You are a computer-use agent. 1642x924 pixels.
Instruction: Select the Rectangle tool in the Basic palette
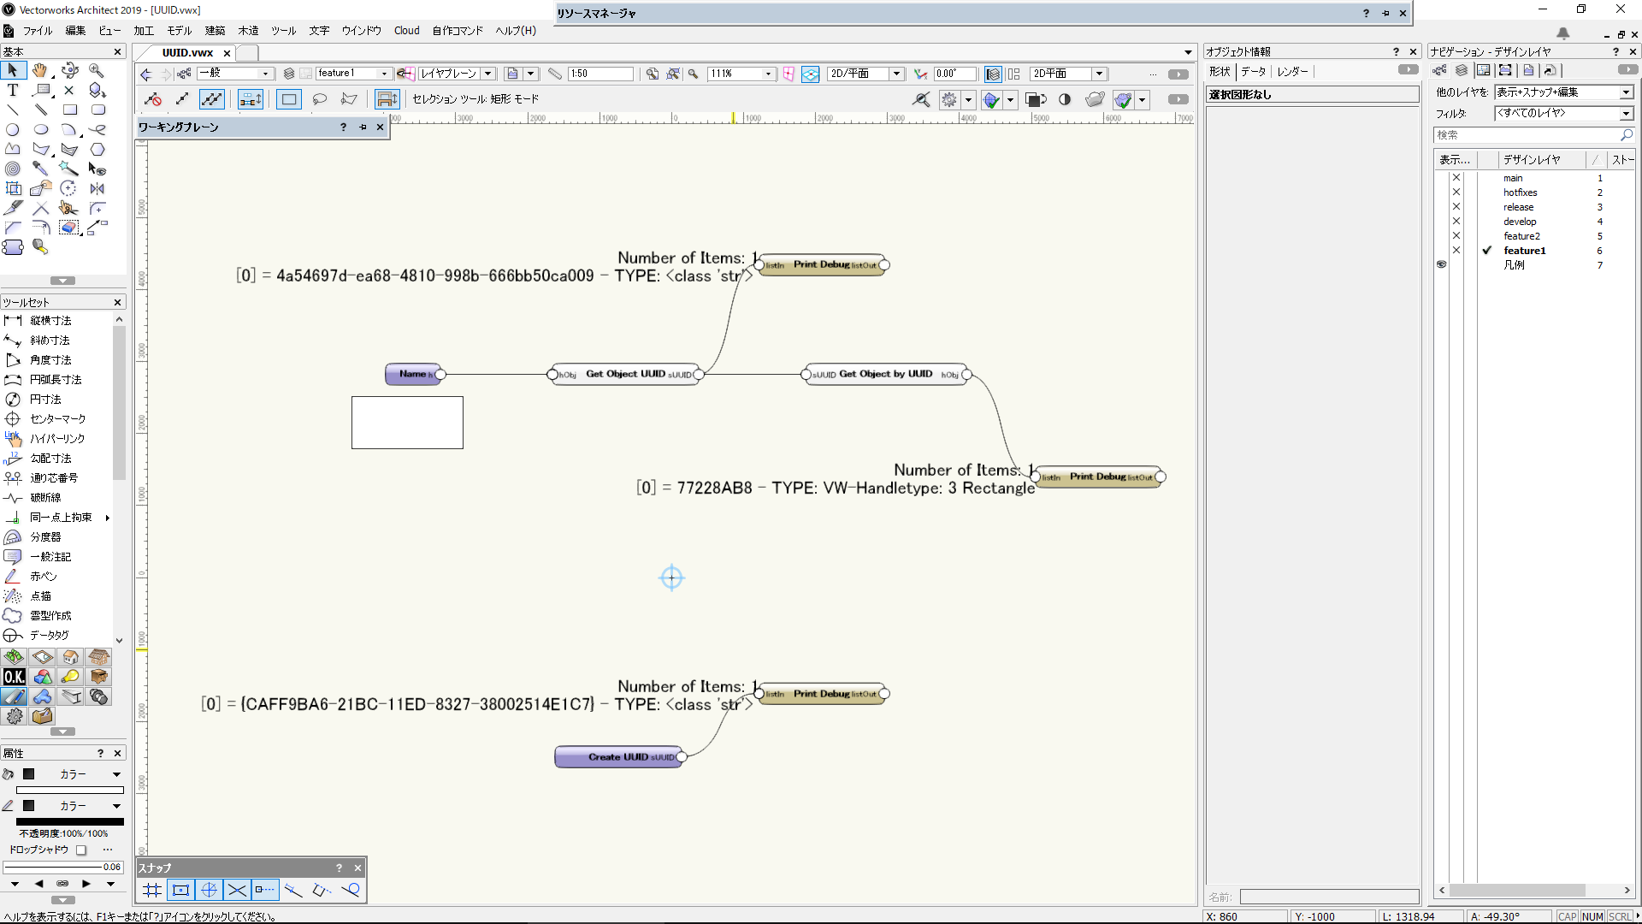click(x=71, y=110)
